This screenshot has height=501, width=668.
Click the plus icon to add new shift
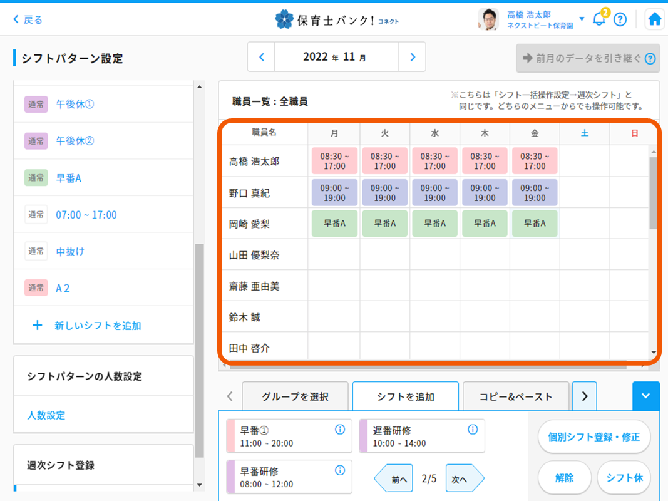(x=38, y=326)
